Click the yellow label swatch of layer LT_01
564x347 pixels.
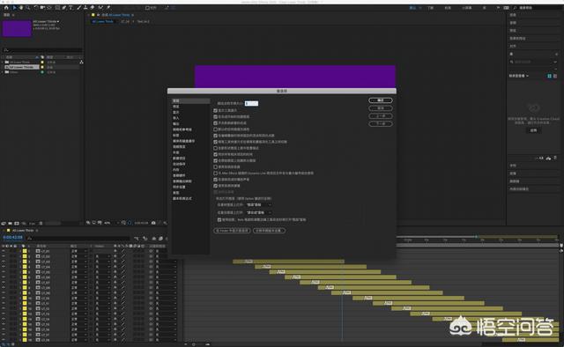tap(25, 251)
